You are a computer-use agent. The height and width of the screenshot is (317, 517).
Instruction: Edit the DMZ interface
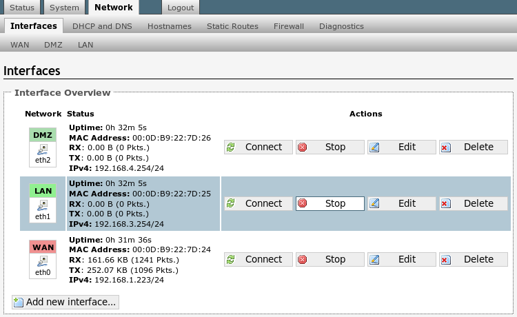(401, 147)
